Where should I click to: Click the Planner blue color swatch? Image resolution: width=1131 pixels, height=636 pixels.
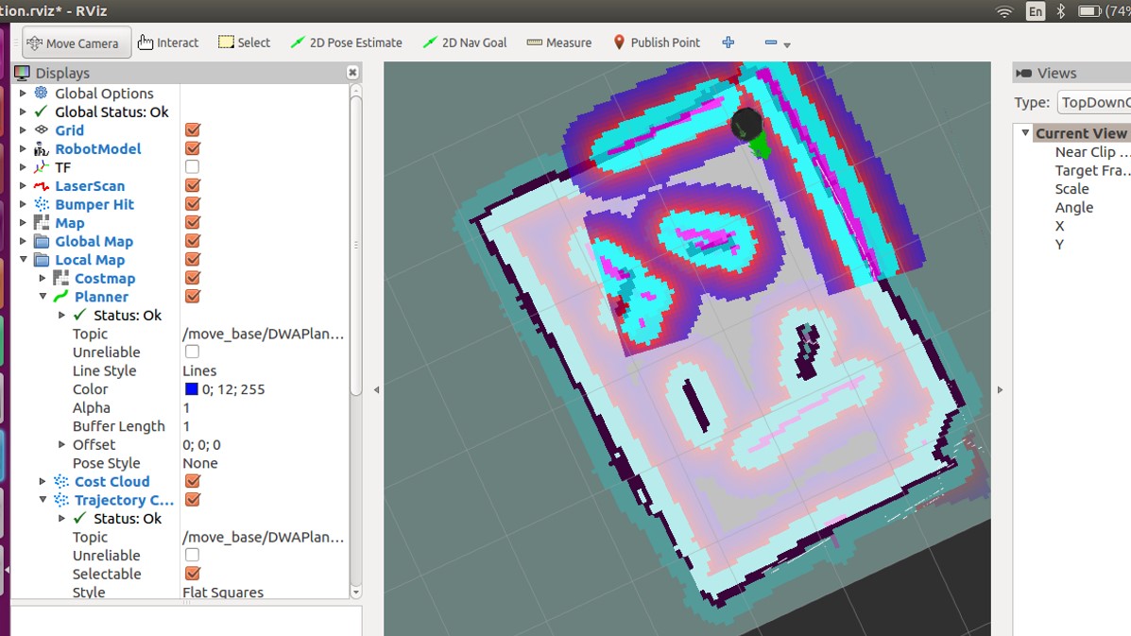point(191,389)
